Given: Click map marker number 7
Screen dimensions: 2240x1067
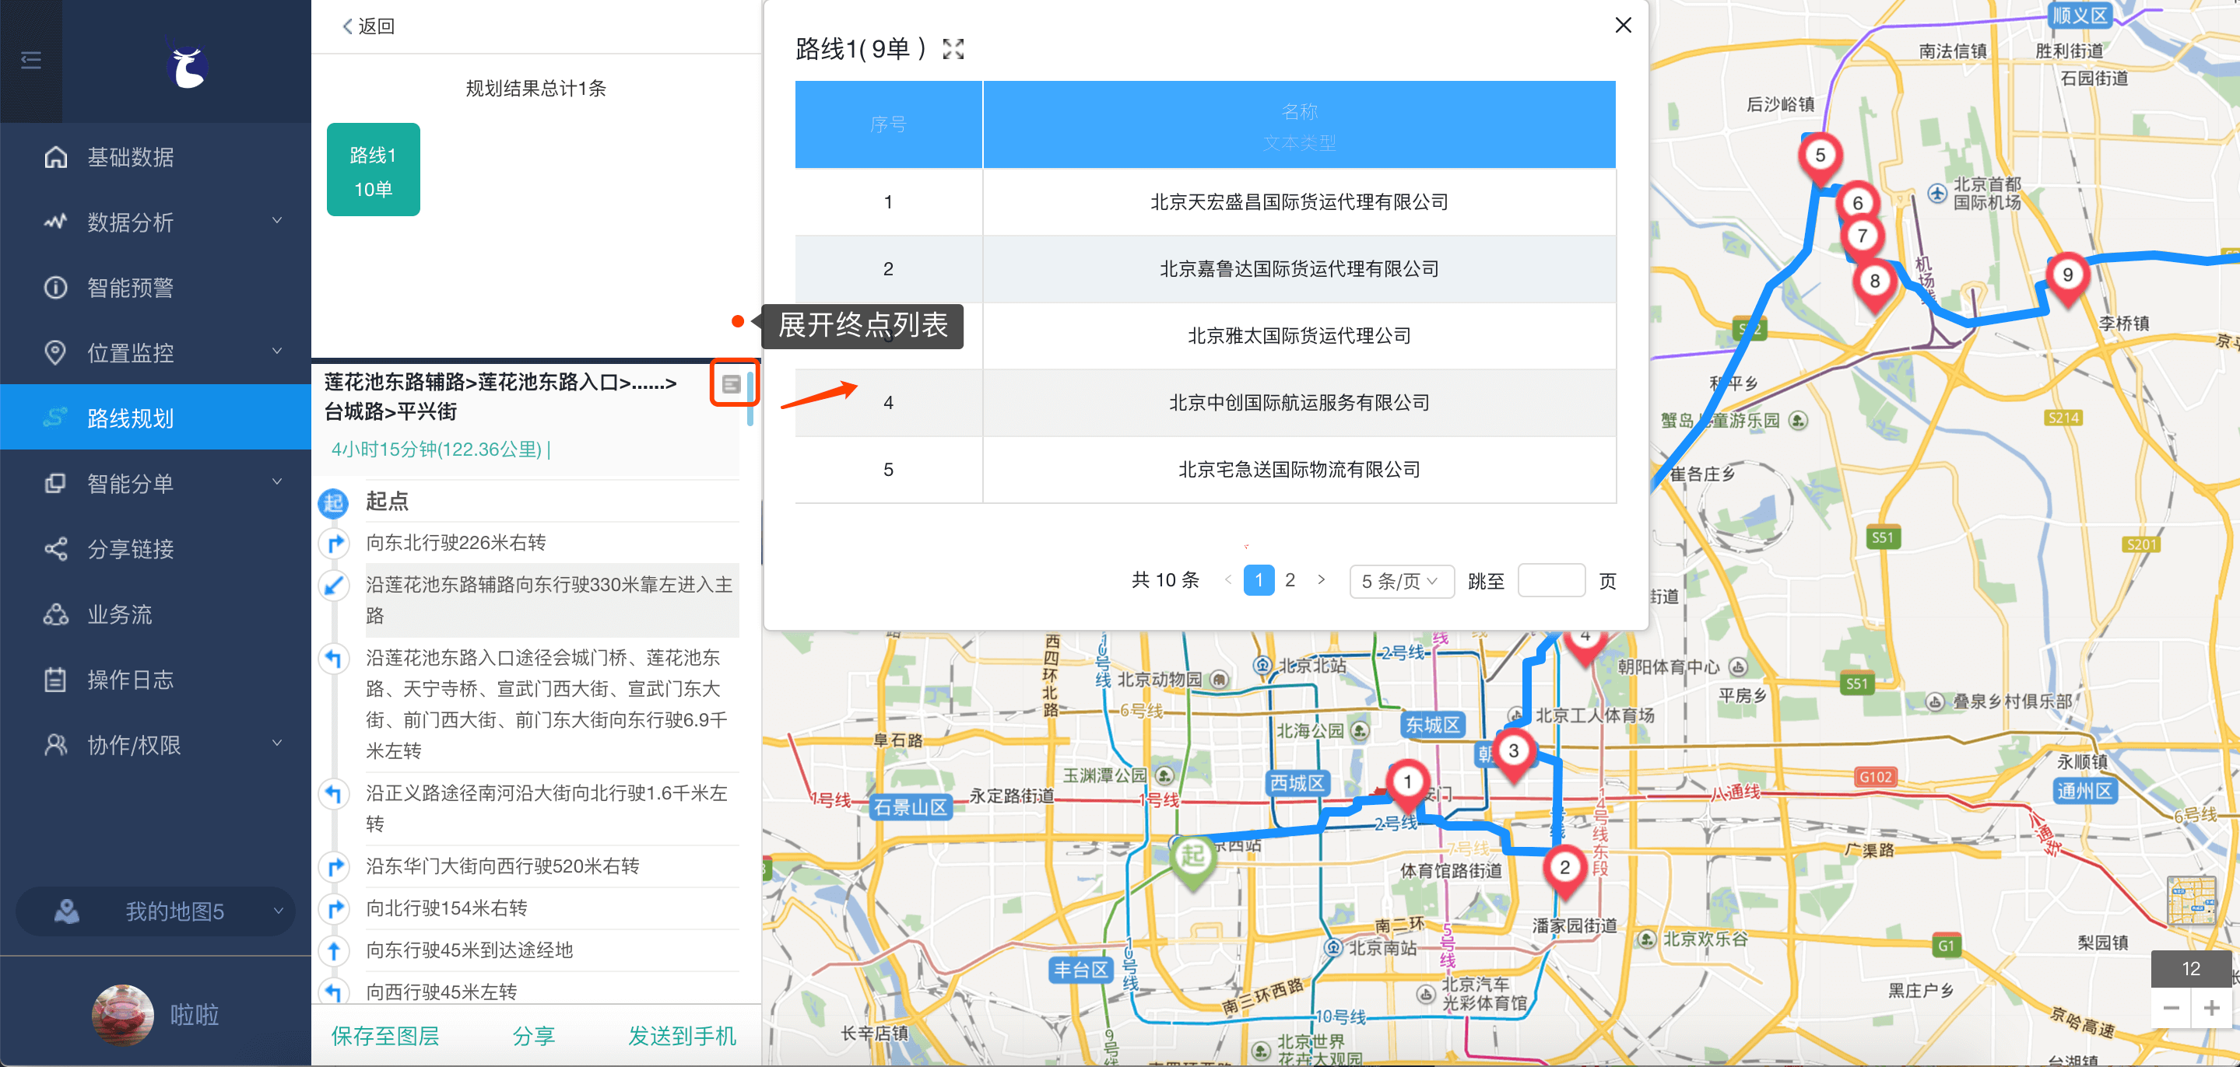Looking at the screenshot, I should click(1862, 237).
